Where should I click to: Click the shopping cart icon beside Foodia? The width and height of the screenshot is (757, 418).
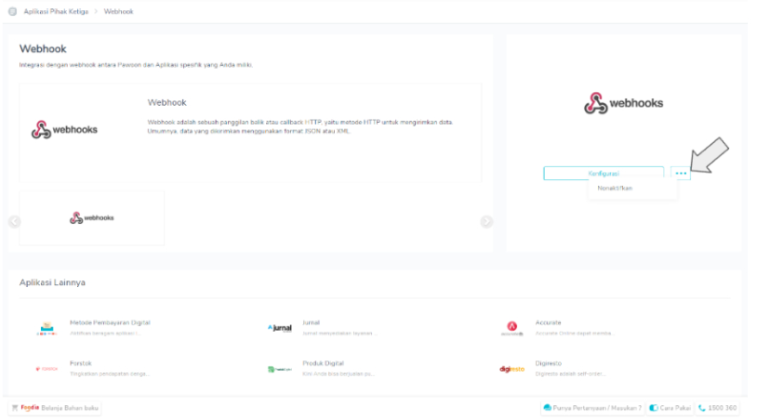(x=15, y=408)
